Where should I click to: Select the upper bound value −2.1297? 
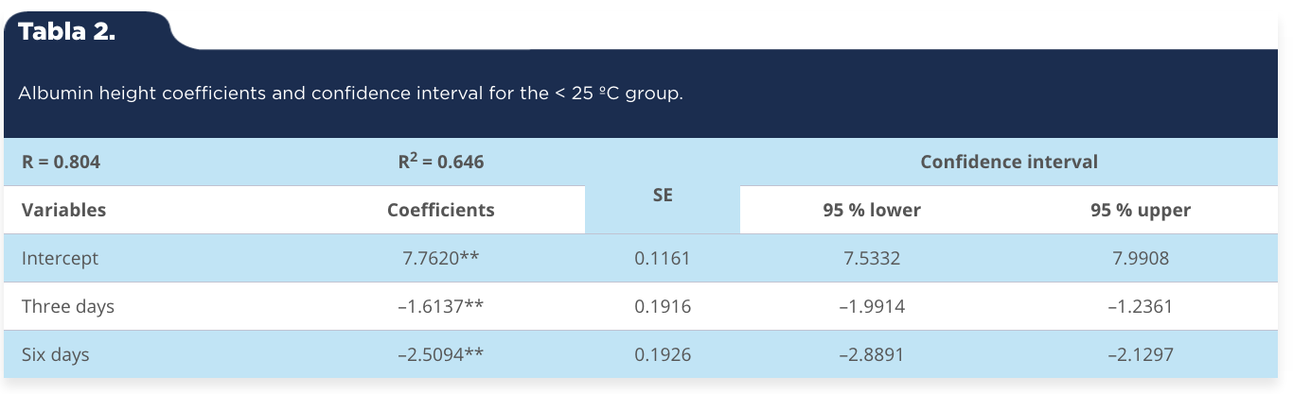pos(1141,354)
